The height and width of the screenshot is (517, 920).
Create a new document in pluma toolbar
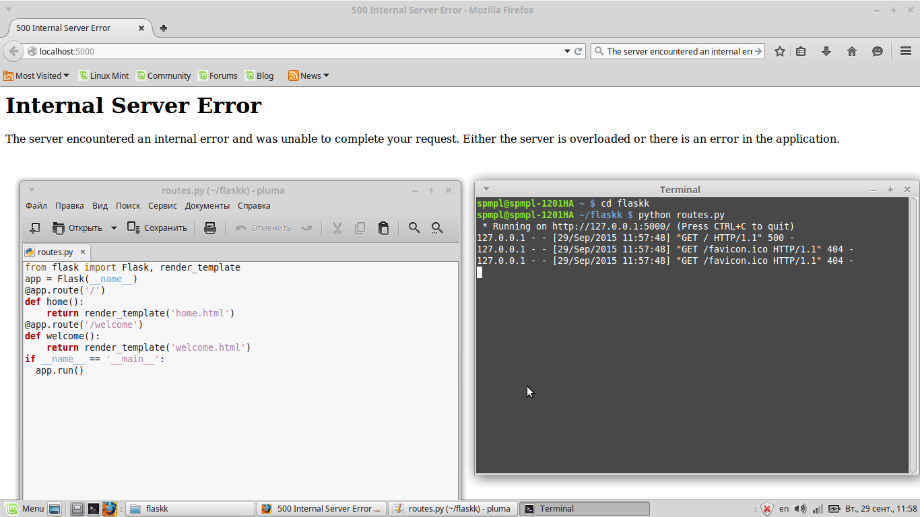35,228
